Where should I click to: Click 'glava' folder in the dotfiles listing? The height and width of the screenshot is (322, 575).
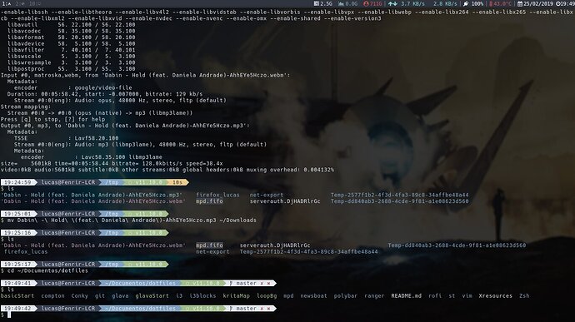pyautogui.click(x=120, y=296)
